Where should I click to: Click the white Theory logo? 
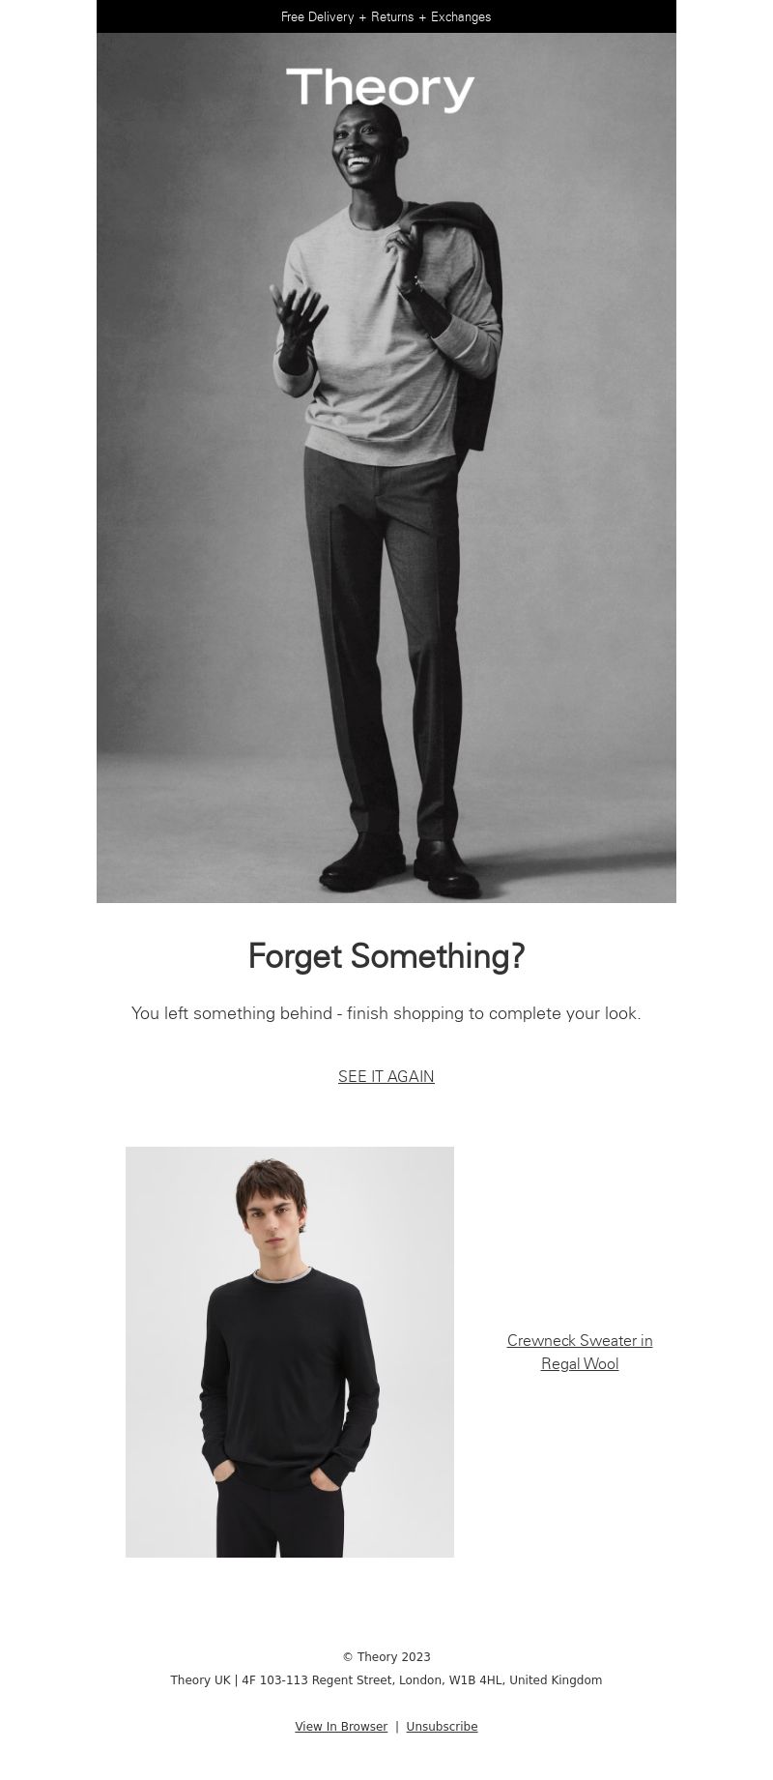(x=380, y=89)
